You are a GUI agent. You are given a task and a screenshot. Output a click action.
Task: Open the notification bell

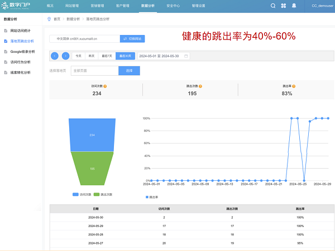click(294, 6)
